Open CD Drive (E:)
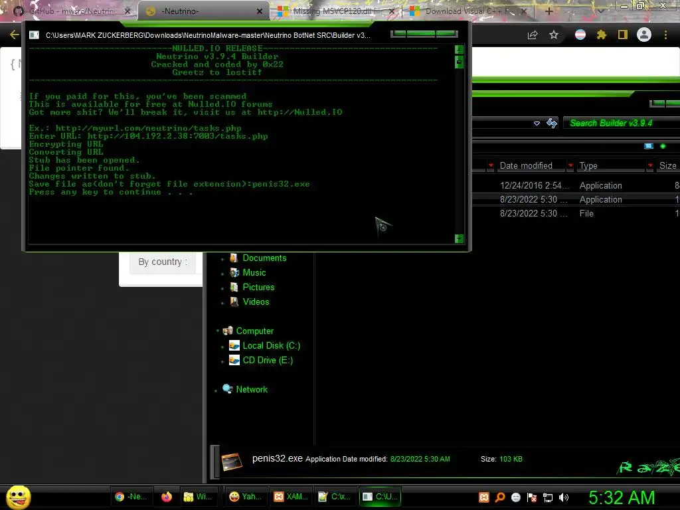The width and height of the screenshot is (680, 510). pos(268,361)
